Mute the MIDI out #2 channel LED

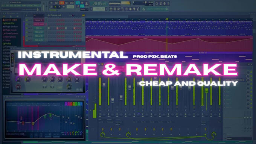[27, 32]
